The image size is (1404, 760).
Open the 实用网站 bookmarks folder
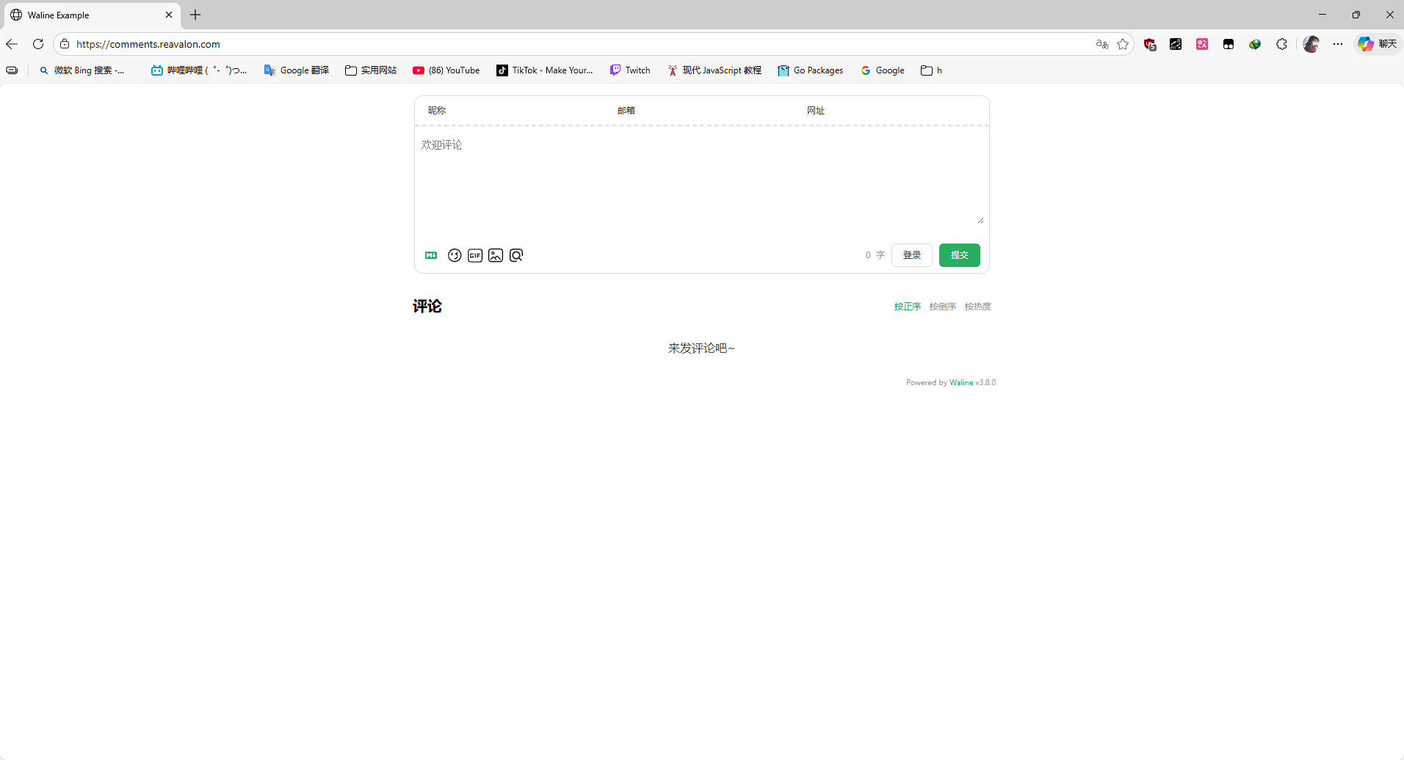(x=371, y=70)
